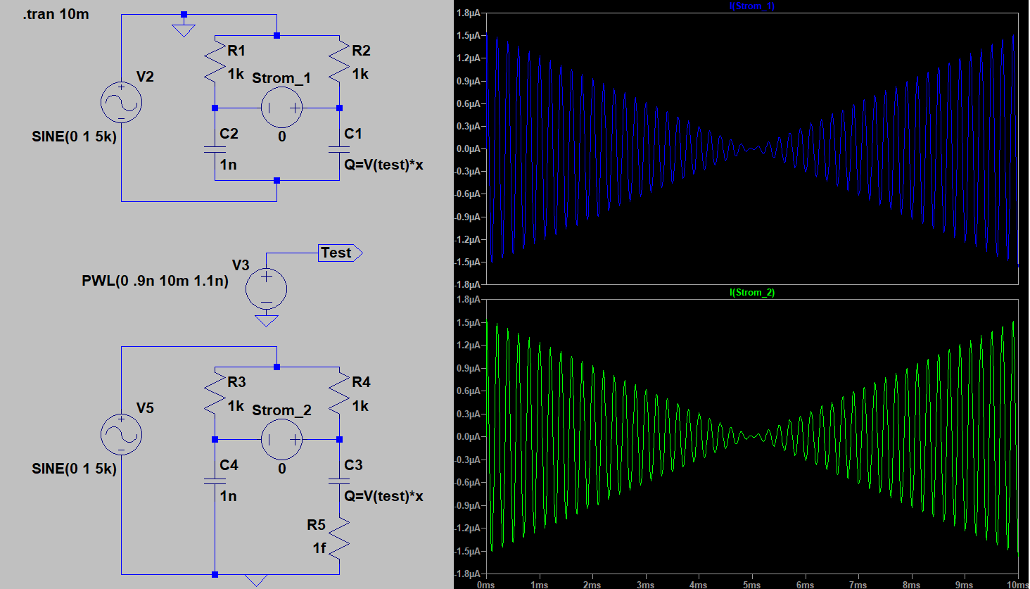Click the .tran 10m simulation directive
Viewport: 1030px width, 589px height.
click(x=56, y=14)
